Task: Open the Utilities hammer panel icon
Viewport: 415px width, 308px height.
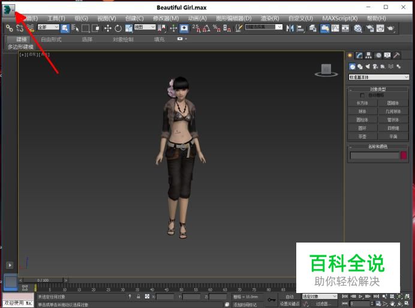Action: (396, 55)
